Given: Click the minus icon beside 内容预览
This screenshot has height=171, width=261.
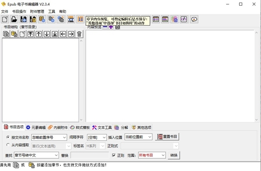Looking at the screenshot, I should pyautogui.click(x=105, y=27).
